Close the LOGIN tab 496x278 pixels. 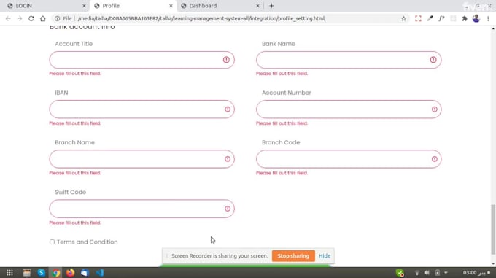[x=84, y=6]
